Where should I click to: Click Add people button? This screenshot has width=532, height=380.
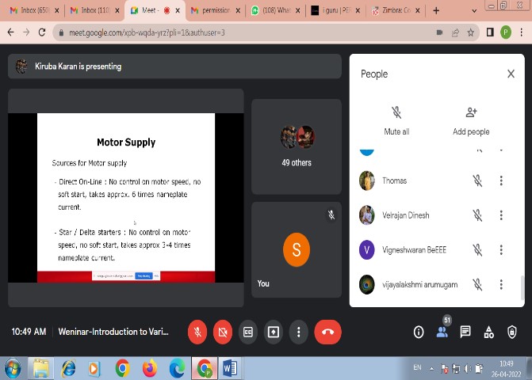(x=471, y=120)
